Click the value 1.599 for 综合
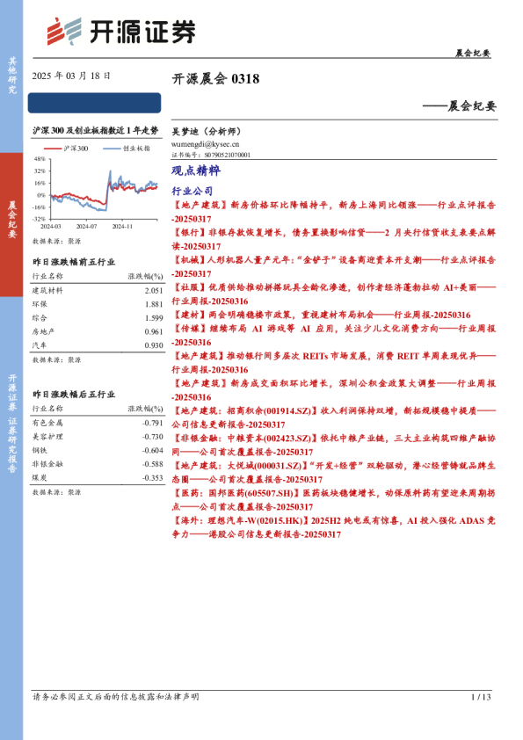The height and width of the screenshot is (740, 523). pyautogui.click(x=154, y=318)
